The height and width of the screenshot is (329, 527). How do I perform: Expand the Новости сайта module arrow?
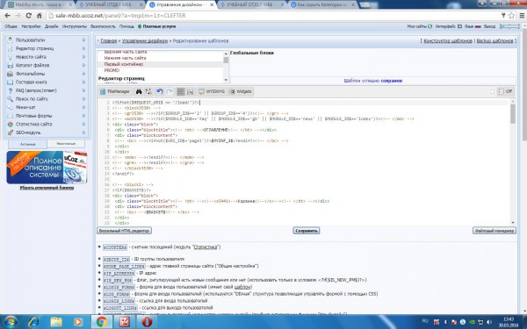click(83, 57)
